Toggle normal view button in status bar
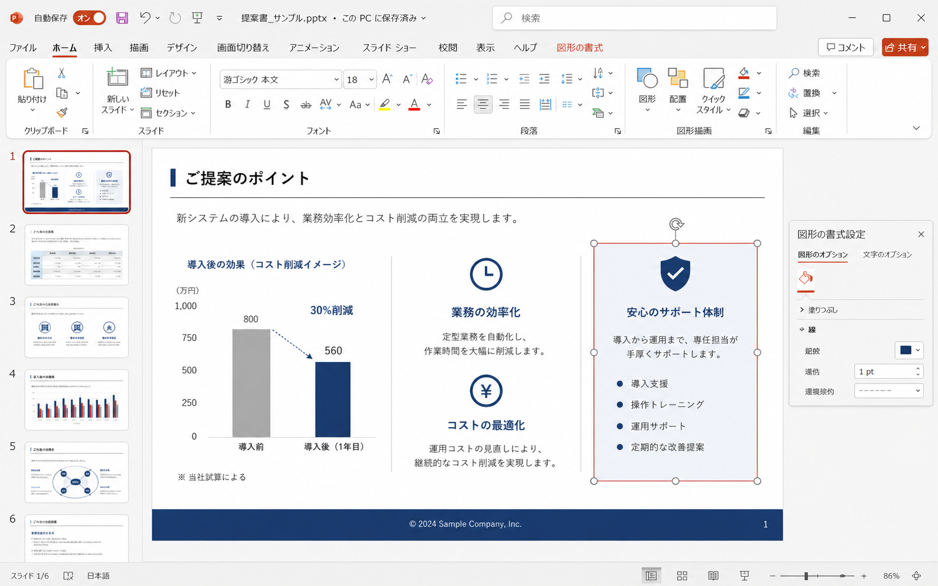The width and height of the screenshot is (938, 586). [x=651, y=575]
